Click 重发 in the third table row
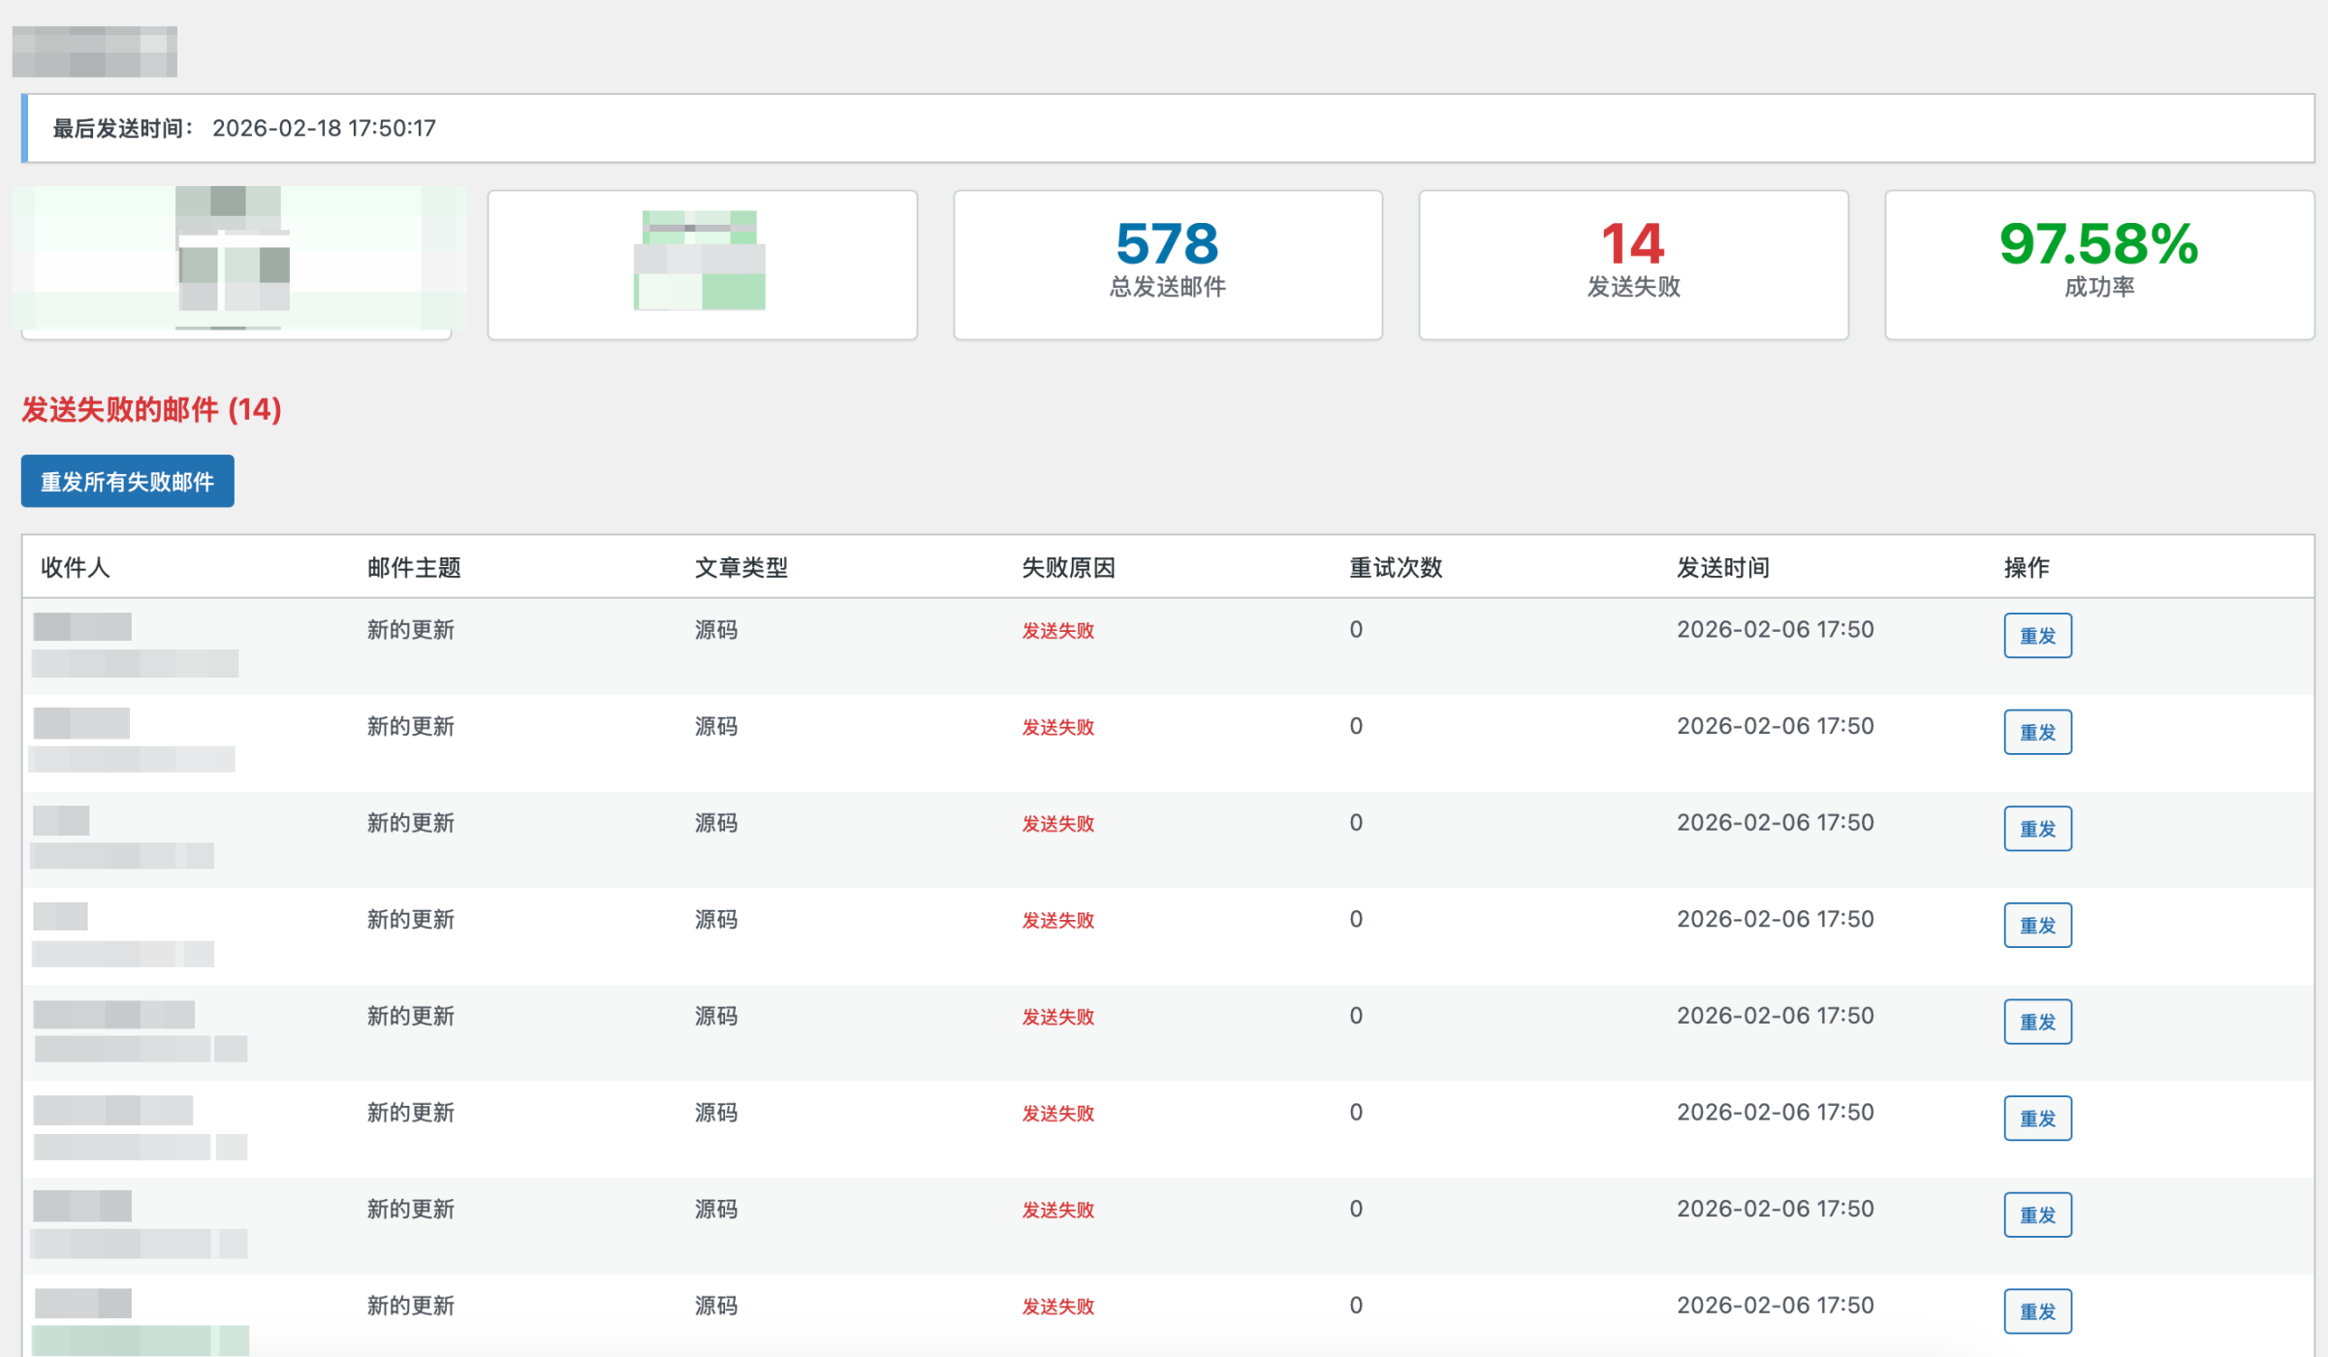The width and height of the screenshot is (2328, 1357). 2037,829
